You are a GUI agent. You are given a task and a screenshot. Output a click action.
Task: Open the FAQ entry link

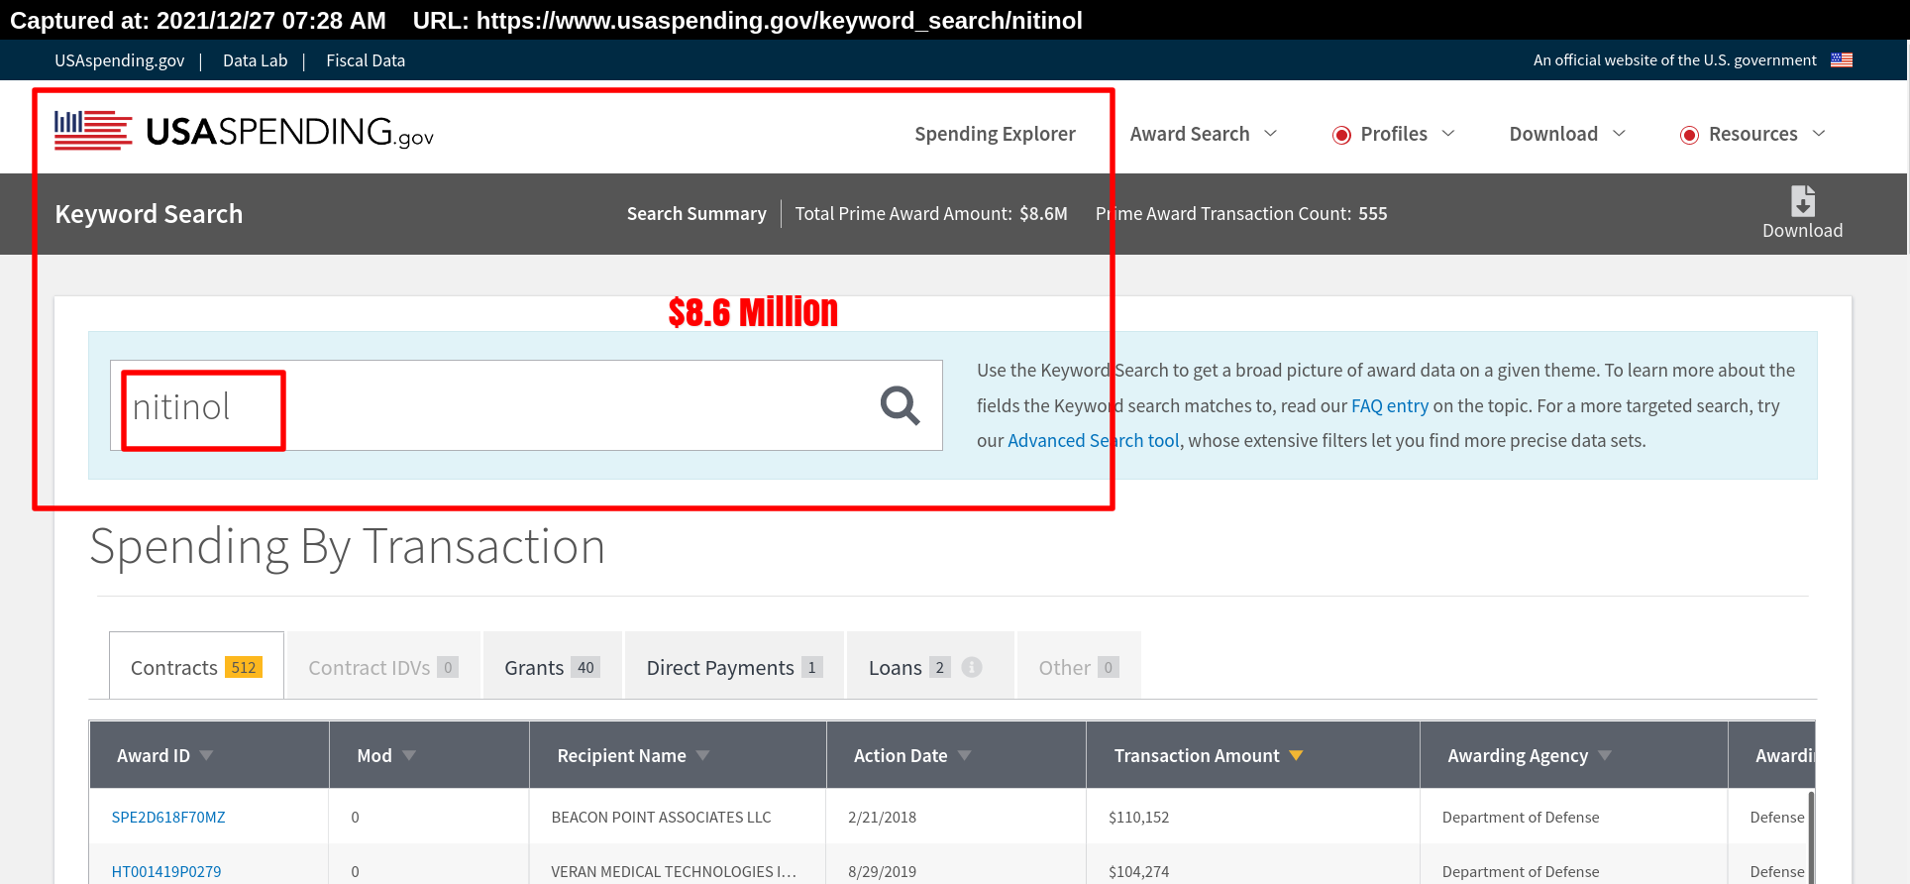[1390, 405]
